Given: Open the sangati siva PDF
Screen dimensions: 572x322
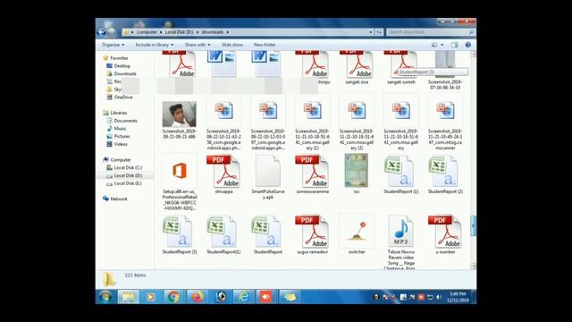Looking at the screenshot, I should coord(357,68).
